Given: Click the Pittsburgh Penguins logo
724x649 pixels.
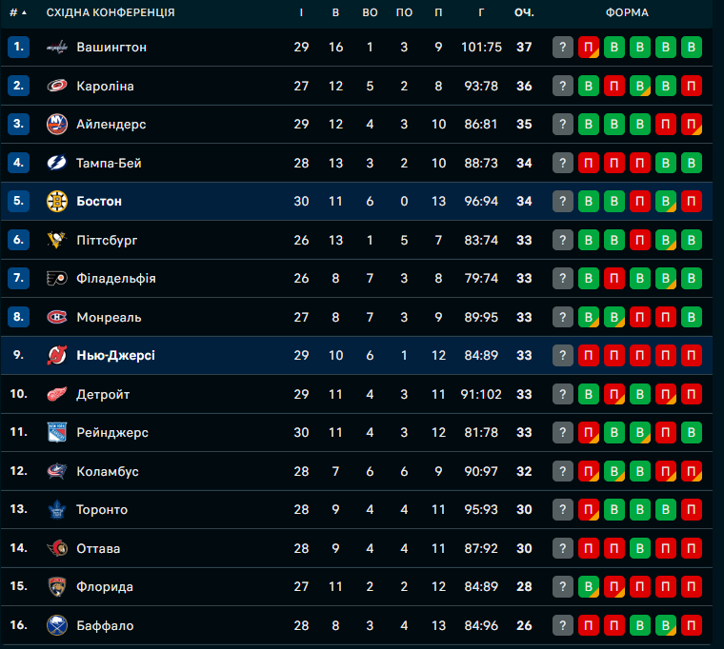Looking at the screenshot, I should [57, 240].
